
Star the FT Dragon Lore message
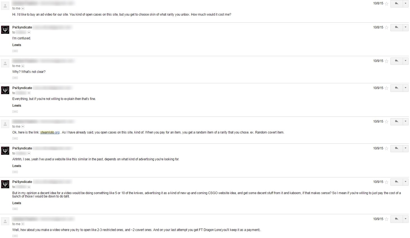[x=386, y=219]
